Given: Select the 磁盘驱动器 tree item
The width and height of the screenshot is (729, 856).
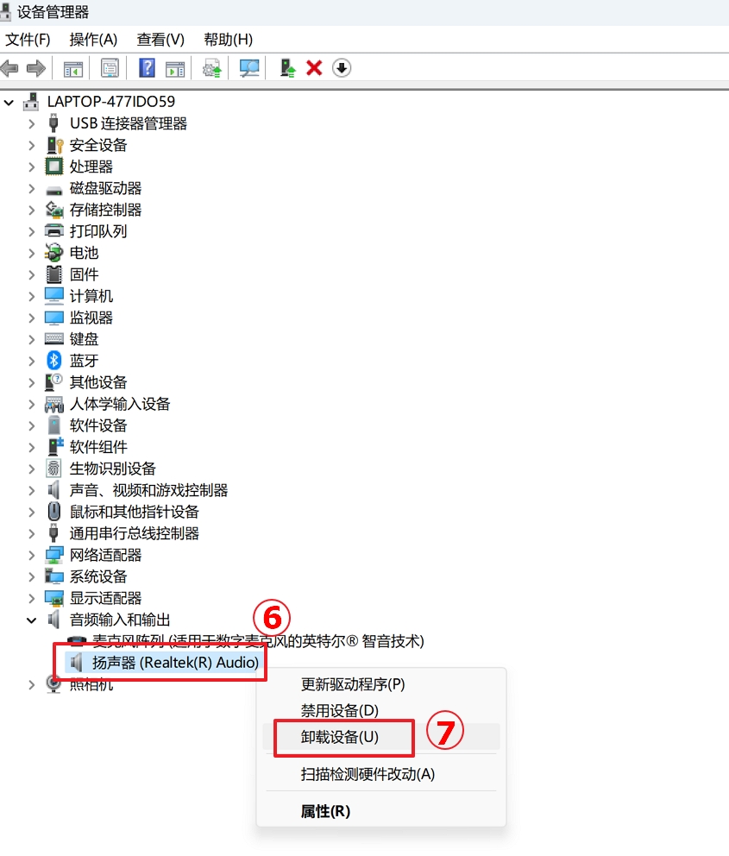Looking at the screenshot, I should pos(105,188).
